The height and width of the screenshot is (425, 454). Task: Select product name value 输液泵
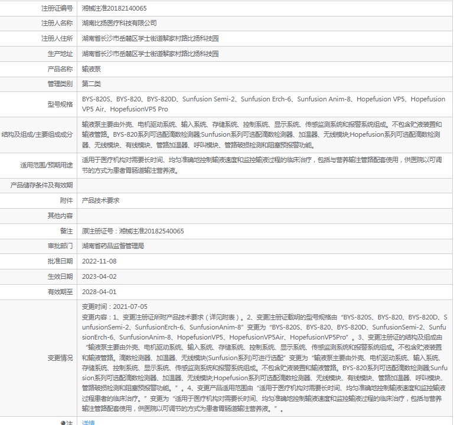(91, 69)
